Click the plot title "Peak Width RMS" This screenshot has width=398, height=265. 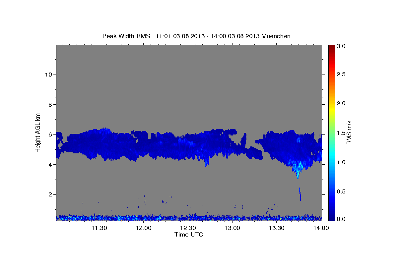[x=126, y=36]
